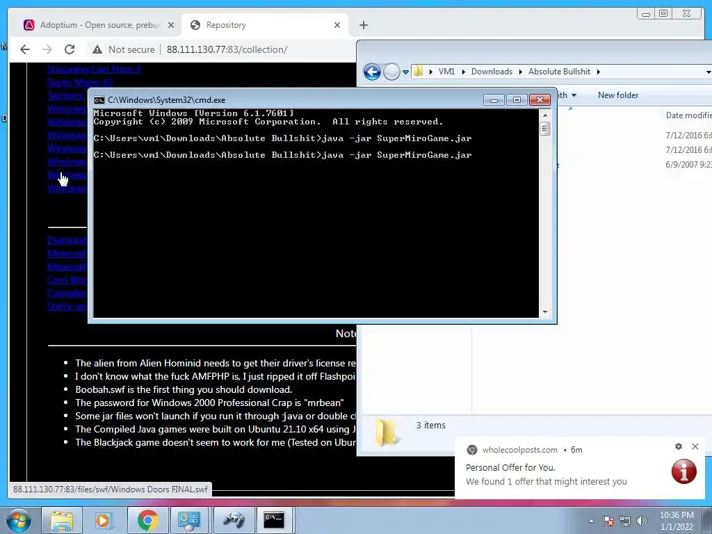This screenshot has width=712, height=534.
Task: Maximize the cmd.exe window
Action: click(x=517, y=100)
